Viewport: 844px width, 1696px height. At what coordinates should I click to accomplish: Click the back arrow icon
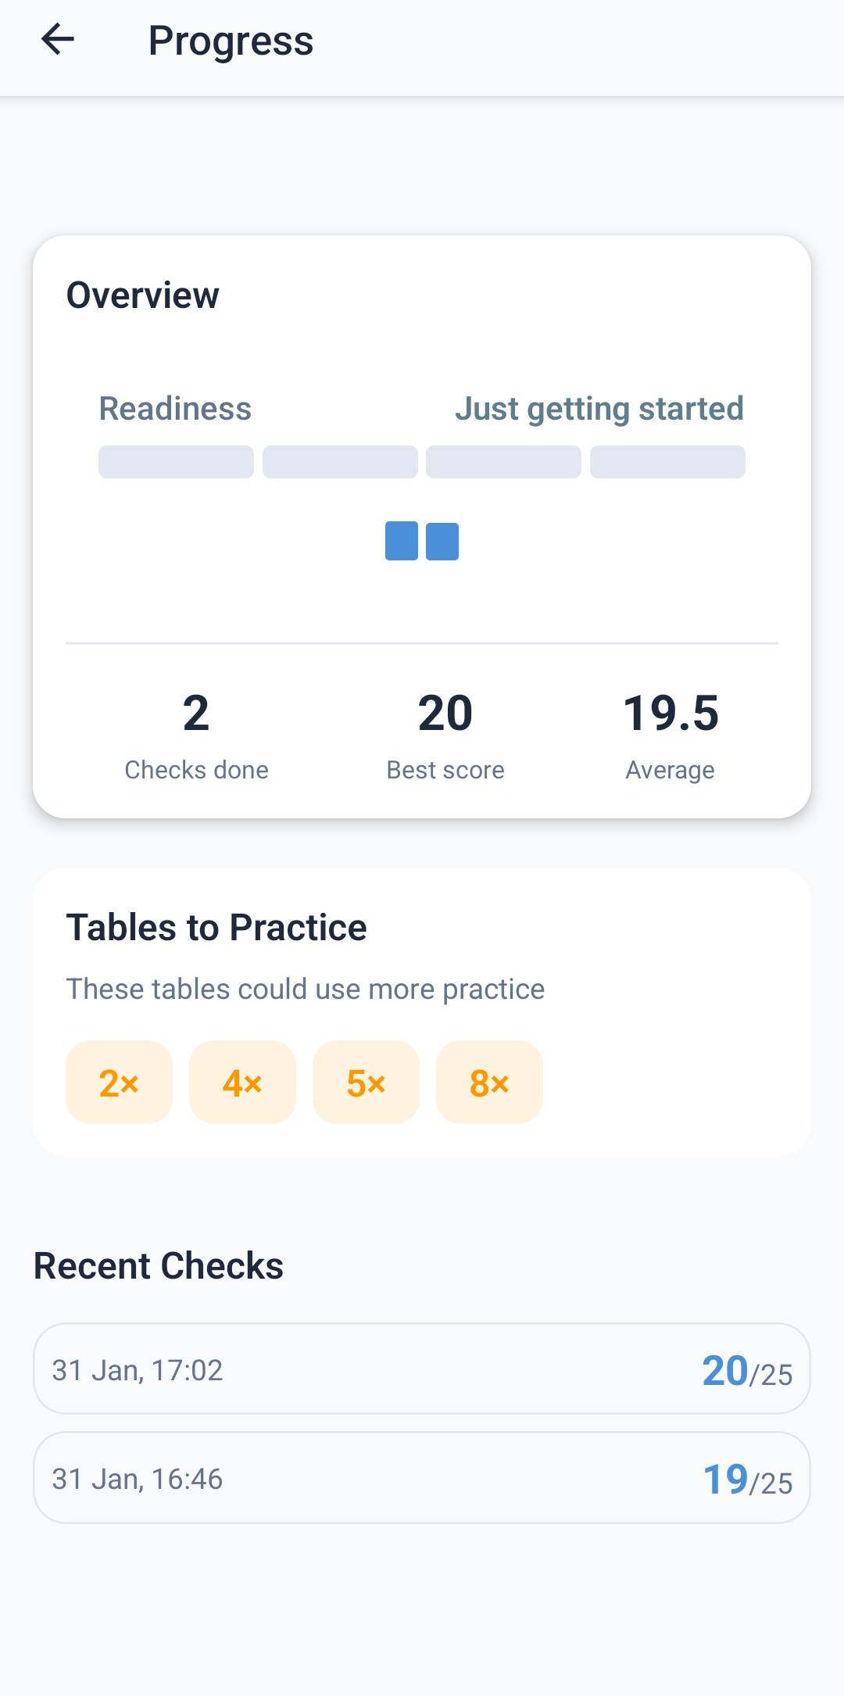(57, 40)
